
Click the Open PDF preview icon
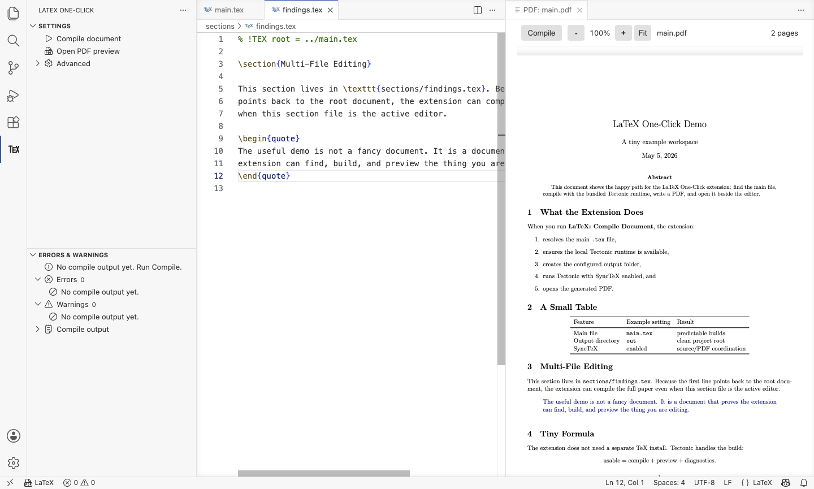[x=49, y=51]
